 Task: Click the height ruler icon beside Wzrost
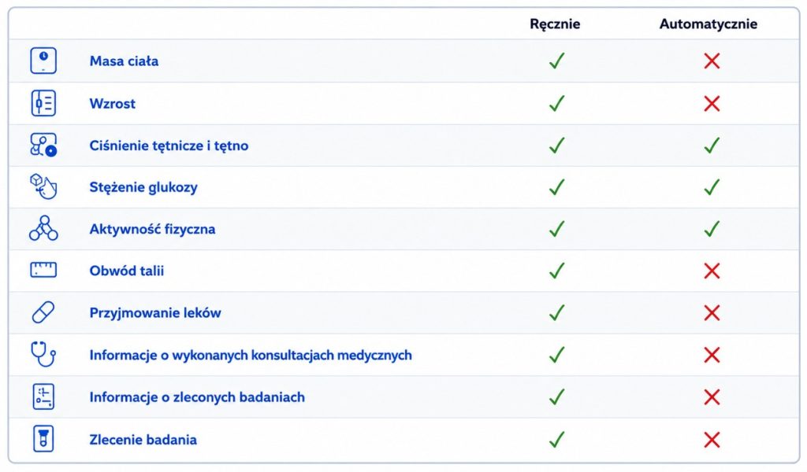43,103
